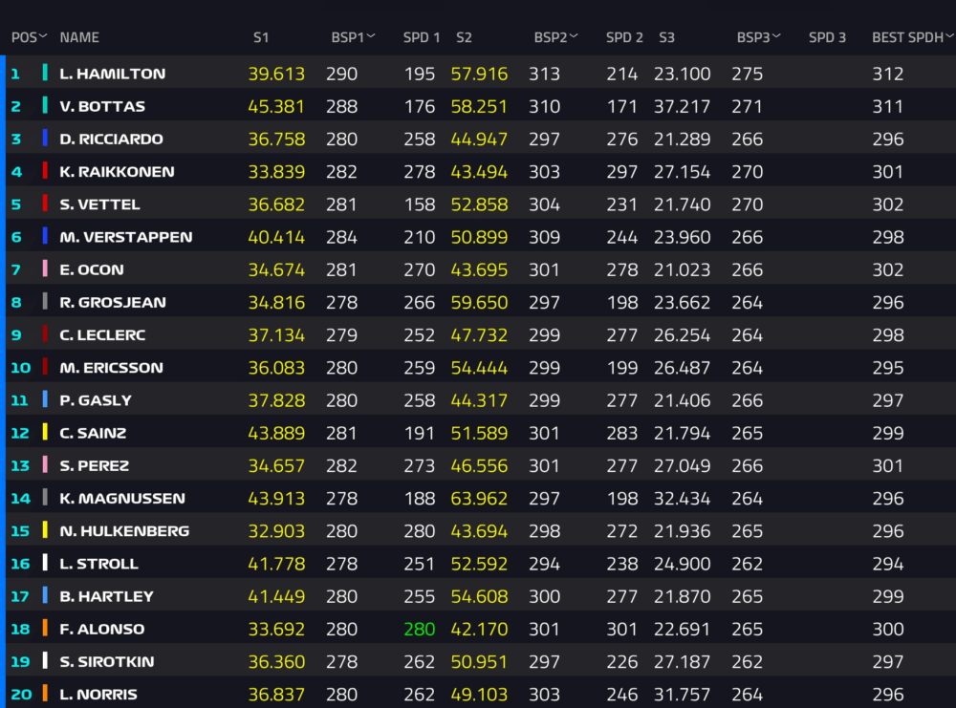
Task: Click the S1 column header
Action: (261, 37)
